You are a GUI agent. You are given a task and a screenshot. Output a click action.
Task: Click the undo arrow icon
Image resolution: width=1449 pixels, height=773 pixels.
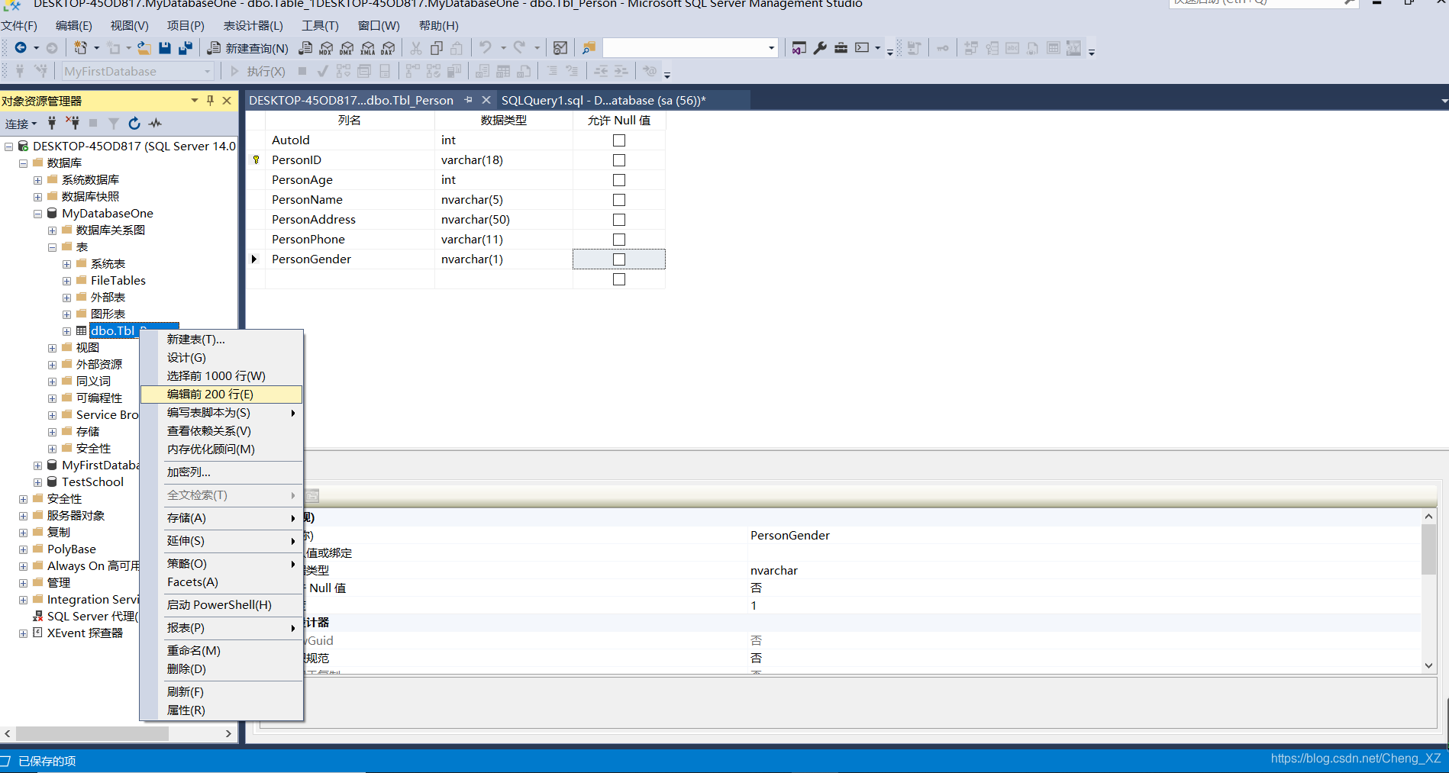[x=486, y=48]
